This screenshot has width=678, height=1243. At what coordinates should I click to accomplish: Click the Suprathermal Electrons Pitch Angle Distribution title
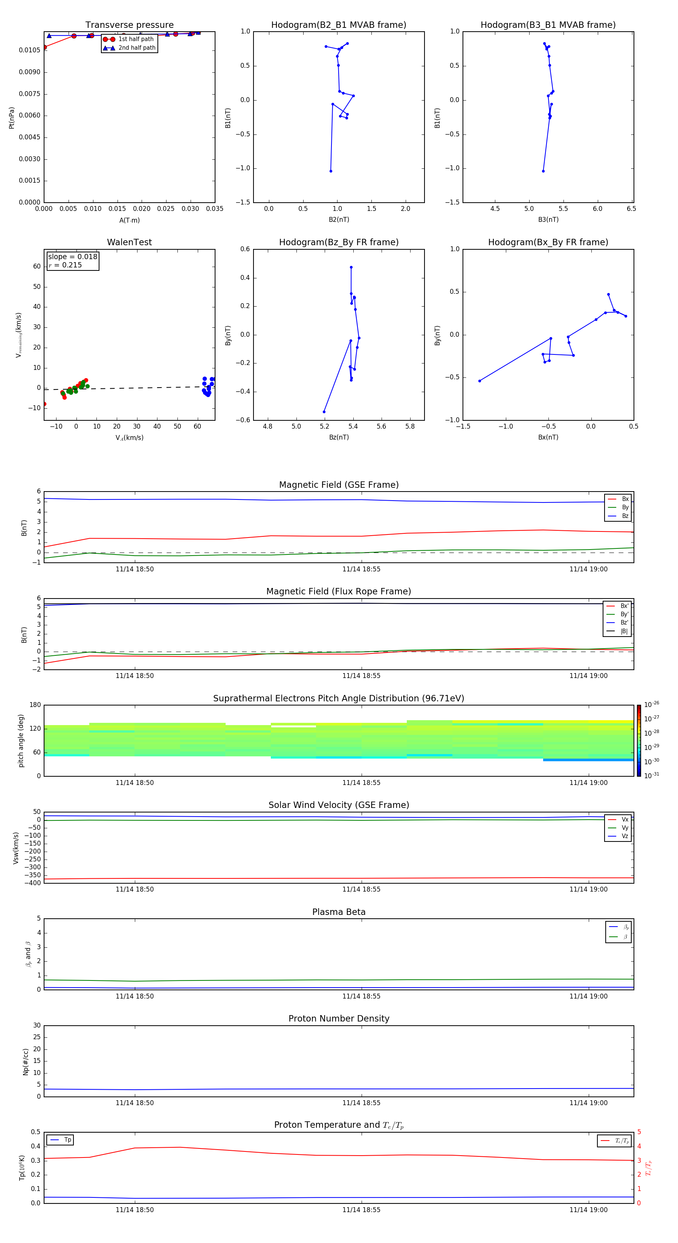tap(338, 698)
